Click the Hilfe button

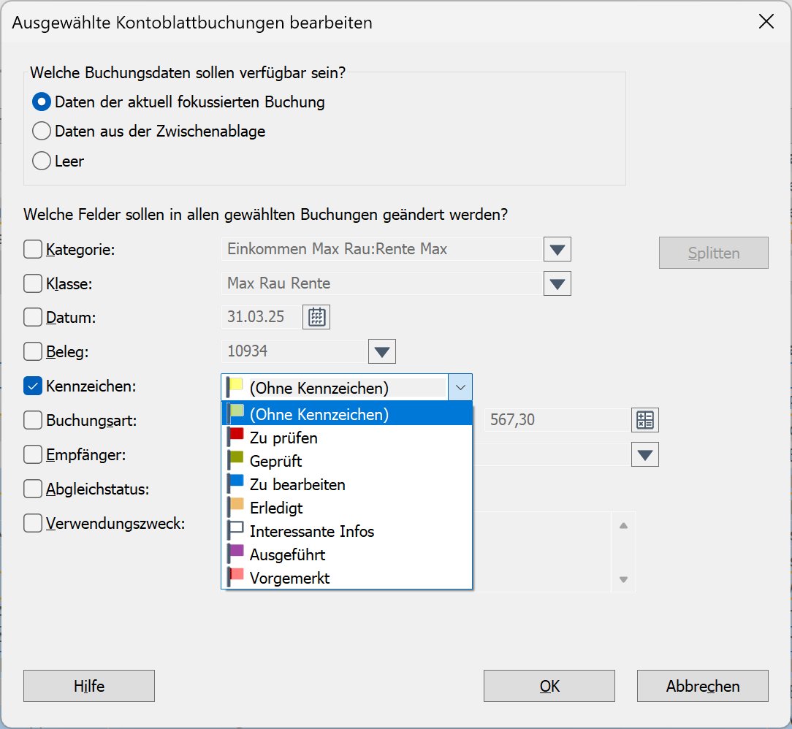88,686
